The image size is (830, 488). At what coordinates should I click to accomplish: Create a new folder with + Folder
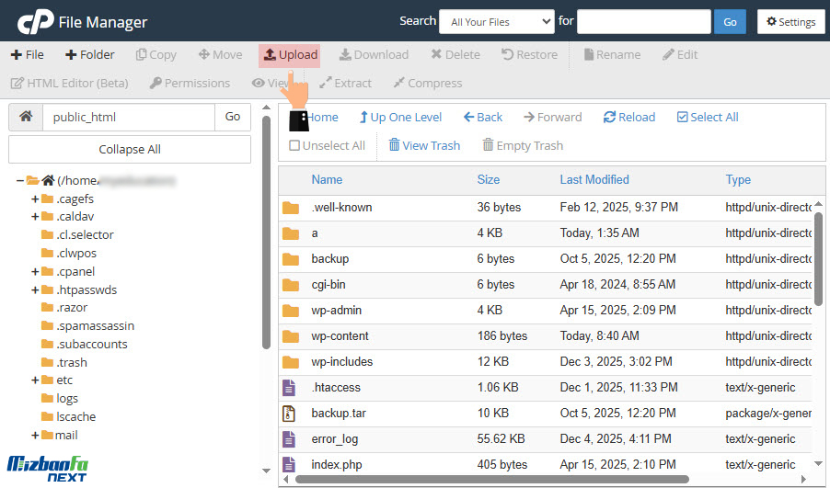click(90, 55)
